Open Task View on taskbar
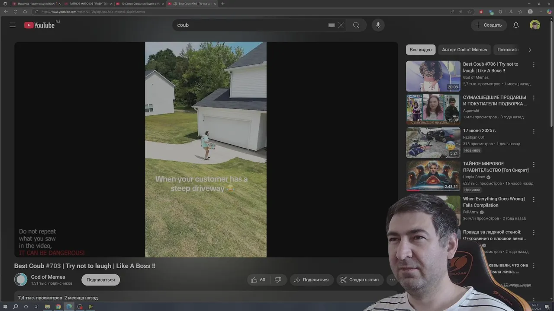554x311 pixels. [x=36, y=307]
